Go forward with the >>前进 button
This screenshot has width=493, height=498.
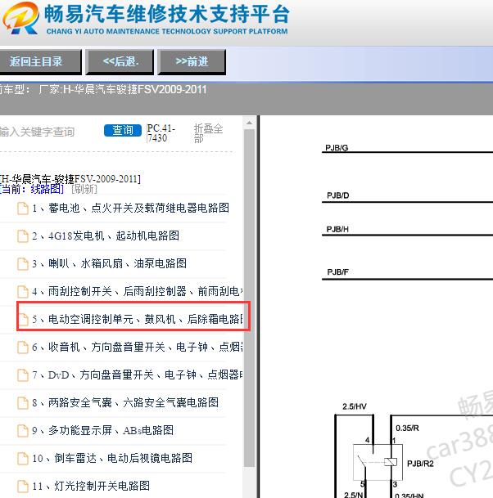coord(192,61)
